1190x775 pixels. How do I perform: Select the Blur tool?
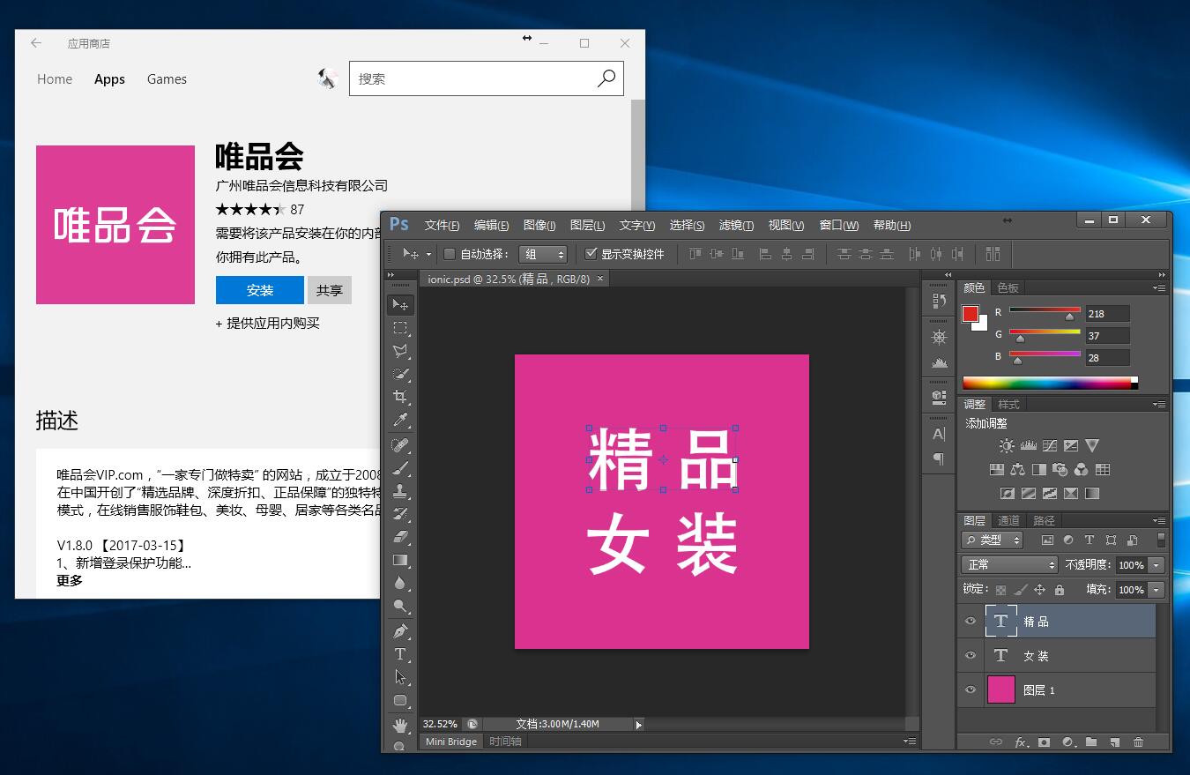click(400, 583)
